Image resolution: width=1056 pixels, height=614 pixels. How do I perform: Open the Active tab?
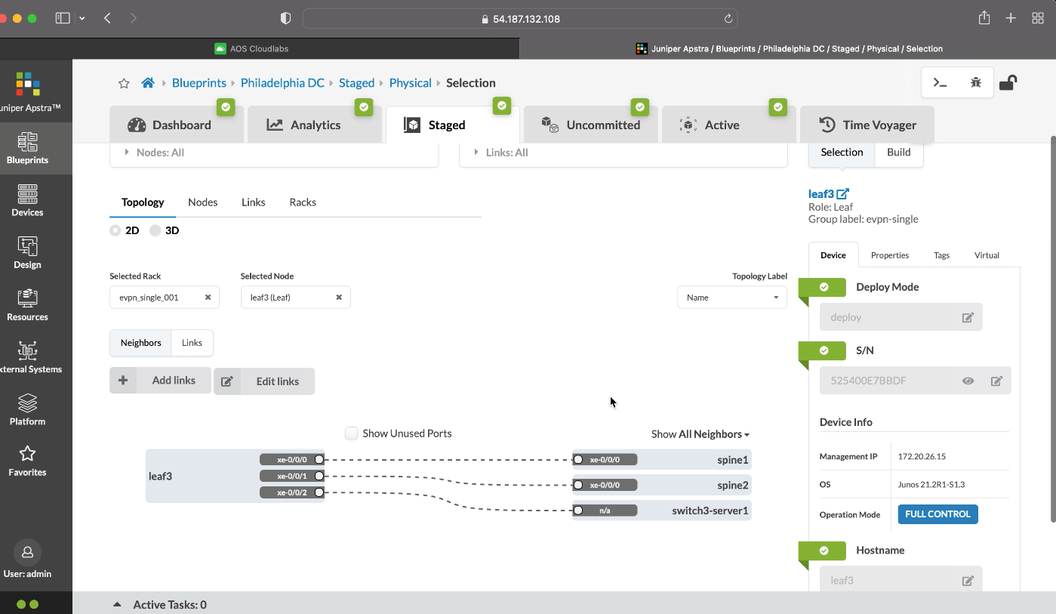(x=728, y=125)
